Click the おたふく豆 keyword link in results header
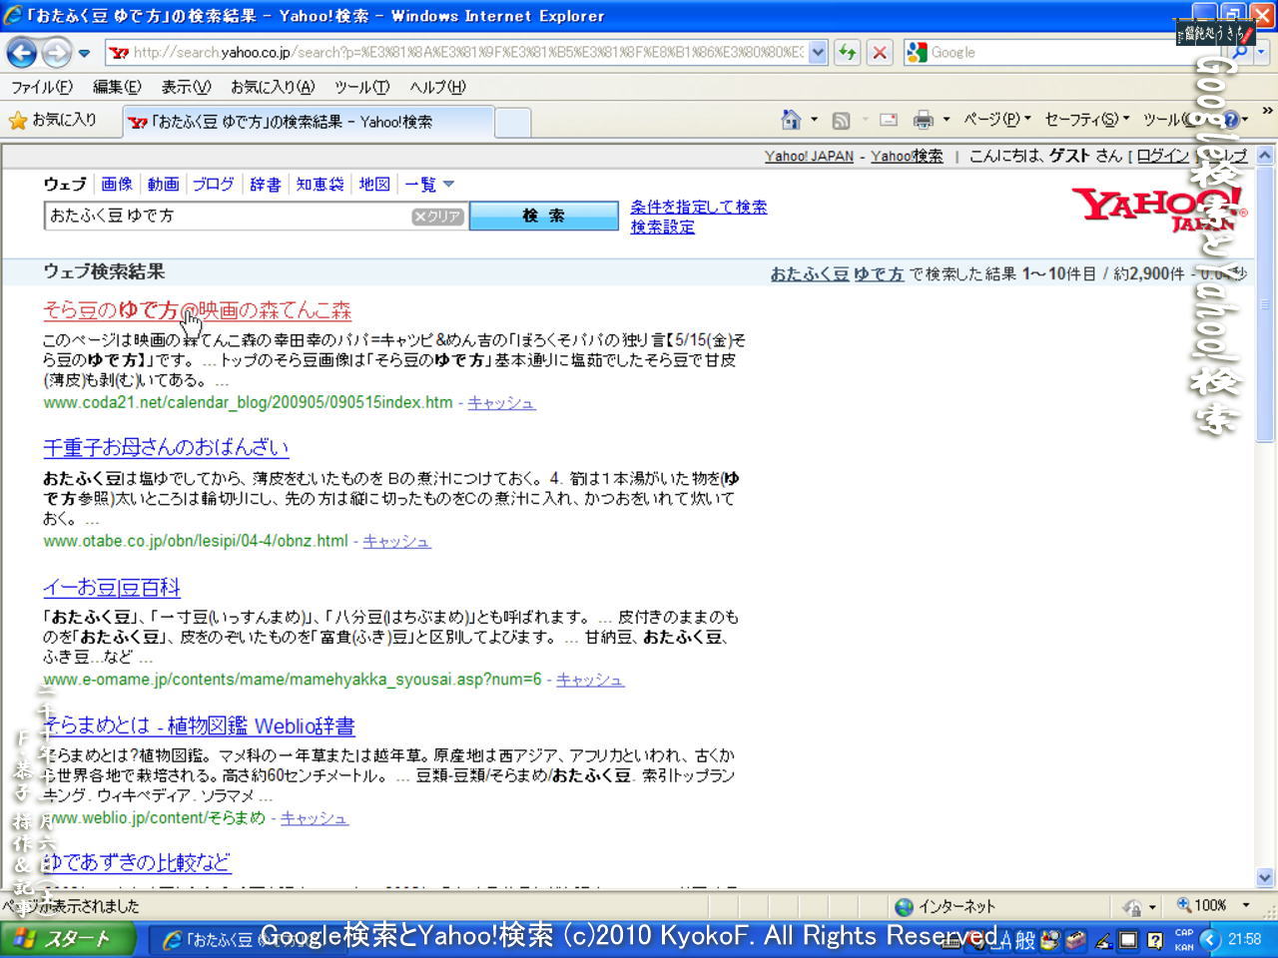 coord(810,273)
